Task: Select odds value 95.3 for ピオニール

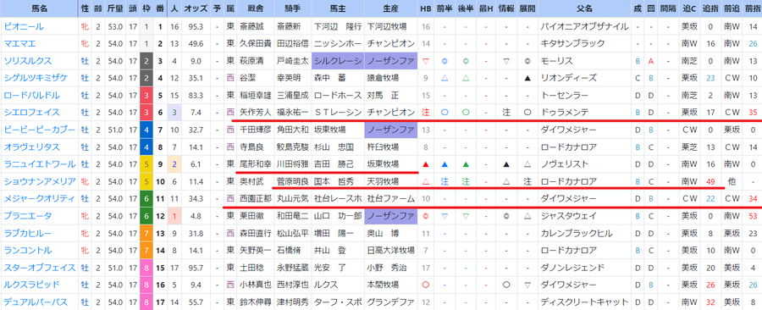Action: tap(196, 27)
